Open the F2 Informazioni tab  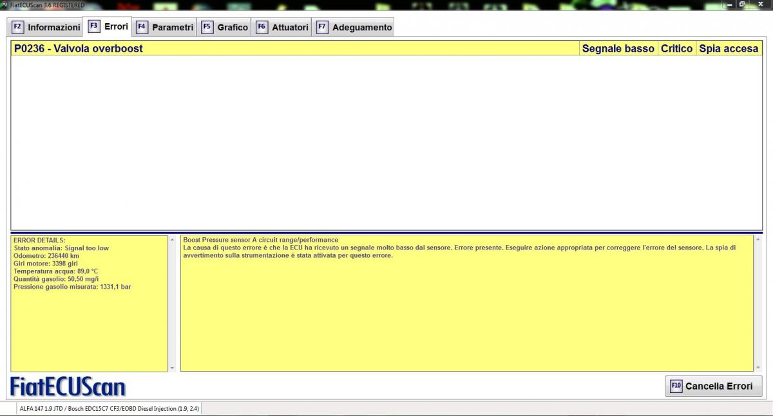click(x=46, y=27)
